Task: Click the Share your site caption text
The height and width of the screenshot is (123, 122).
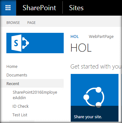Action: [x=88, y=117]
